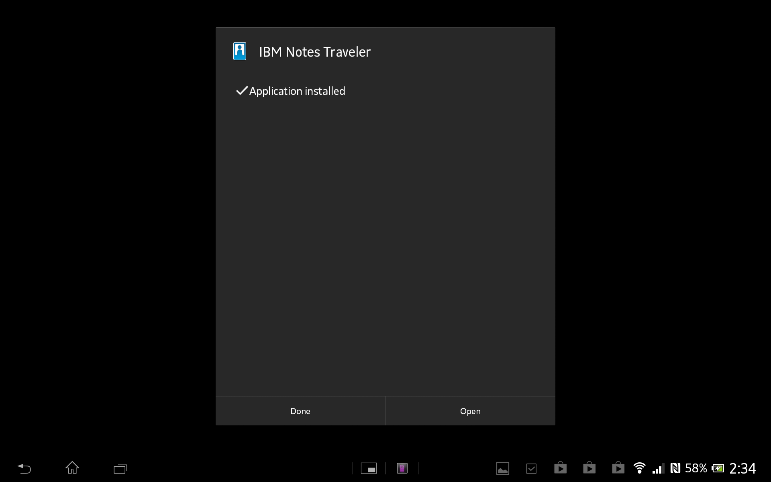
Task: Select the "IBM Notes Traveler" title text
Action: [x=315, y=52]
